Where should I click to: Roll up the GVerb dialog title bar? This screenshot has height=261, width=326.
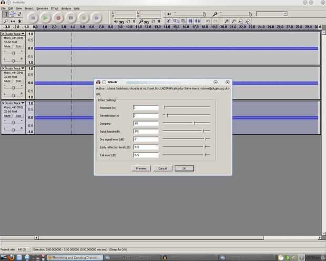pos(216,82)
